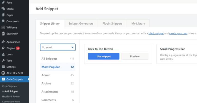
Task: Open the Header & Footer submenu item
Action: [x=11, y=97]
